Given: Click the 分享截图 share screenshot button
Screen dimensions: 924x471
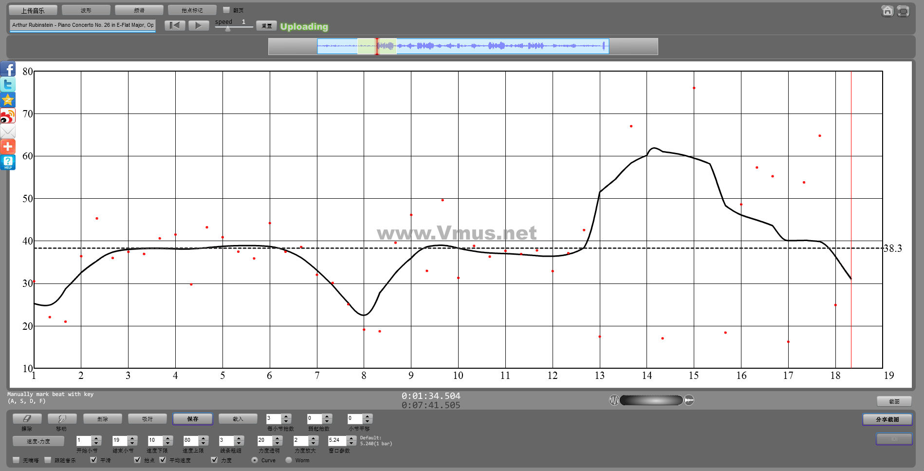Looking at the screenshot, I should [x=887, y=419].
